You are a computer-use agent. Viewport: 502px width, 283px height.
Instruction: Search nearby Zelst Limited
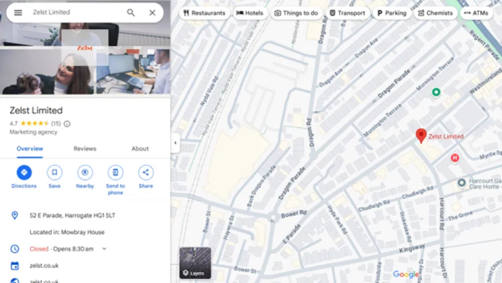point(85,177)
